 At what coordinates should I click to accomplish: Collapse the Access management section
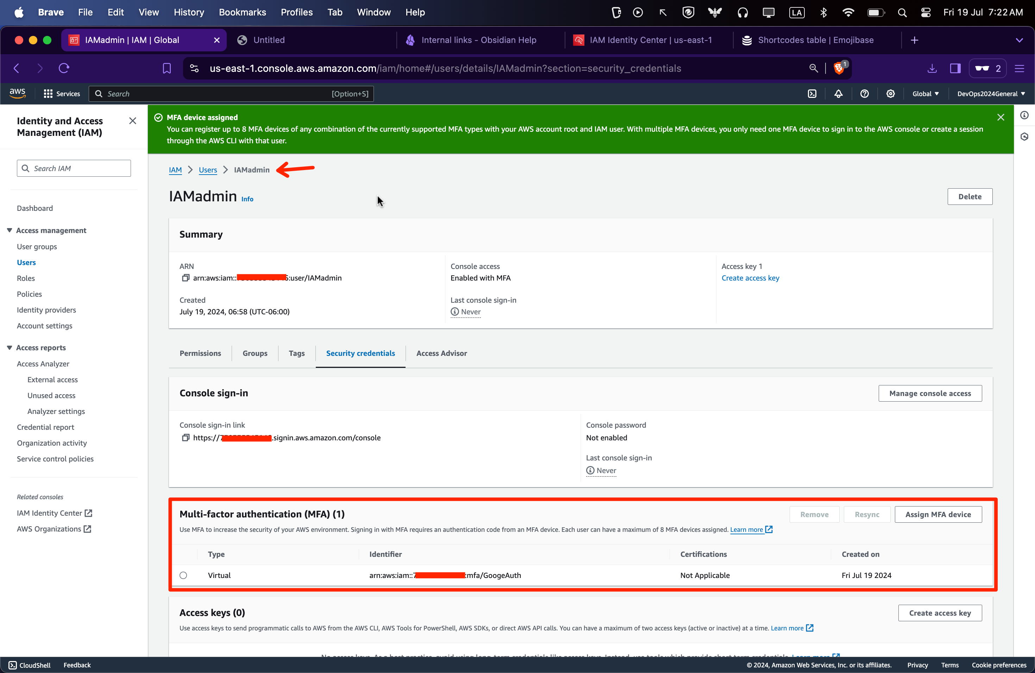(x=10, y=230)
